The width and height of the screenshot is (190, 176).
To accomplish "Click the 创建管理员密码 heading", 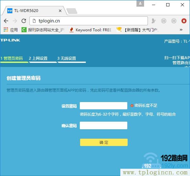I will coord(23,78).
